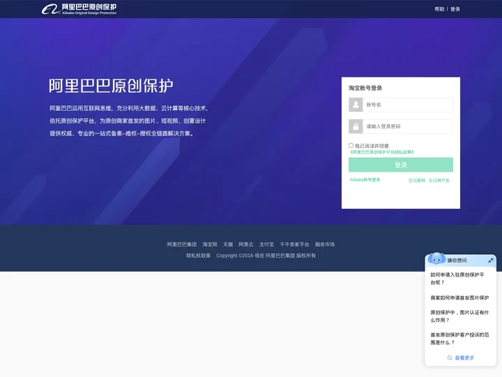This screenshot has width=502, height=377.
Task: Click the lock icon beside password field
Action: click(x=356, y=126)
